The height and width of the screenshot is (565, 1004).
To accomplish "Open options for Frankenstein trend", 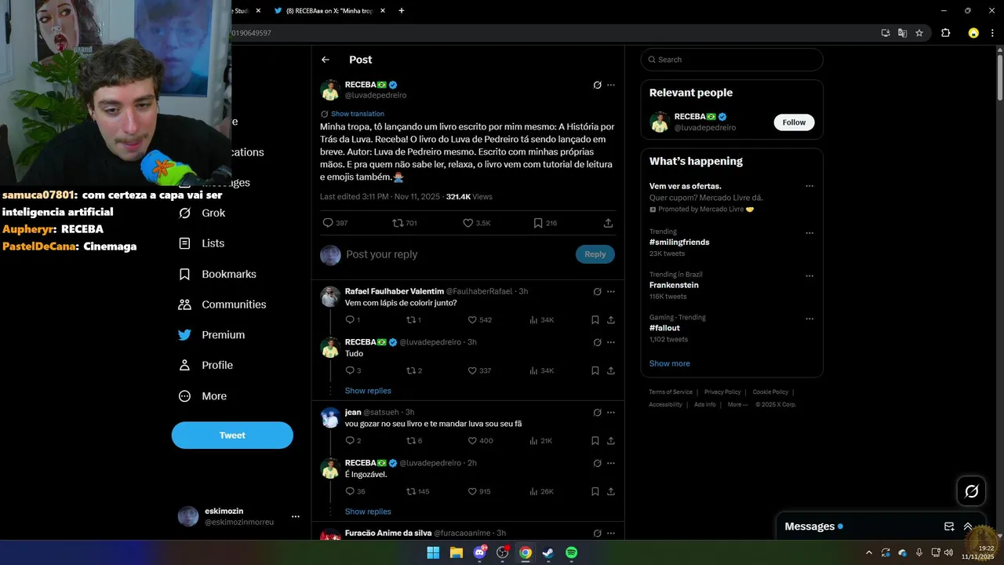I will (x=809, y=276).
